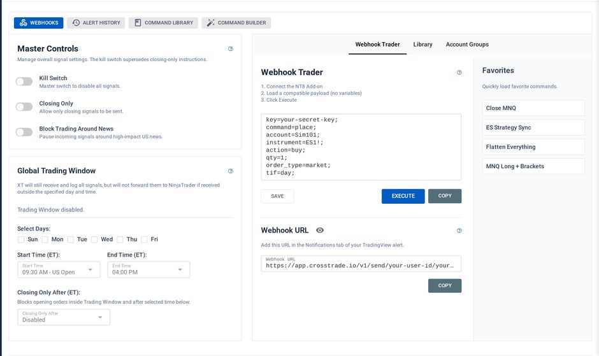
Task: Toggle Block Trading Around News
Action: (x=24, y=132)
